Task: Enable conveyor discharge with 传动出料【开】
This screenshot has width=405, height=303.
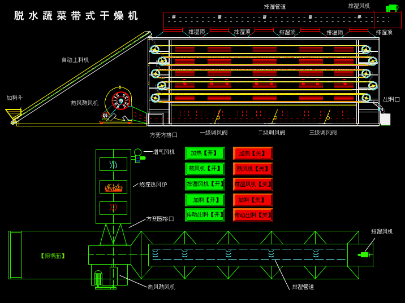Action: pyautogui.click(x=205, y=215)
